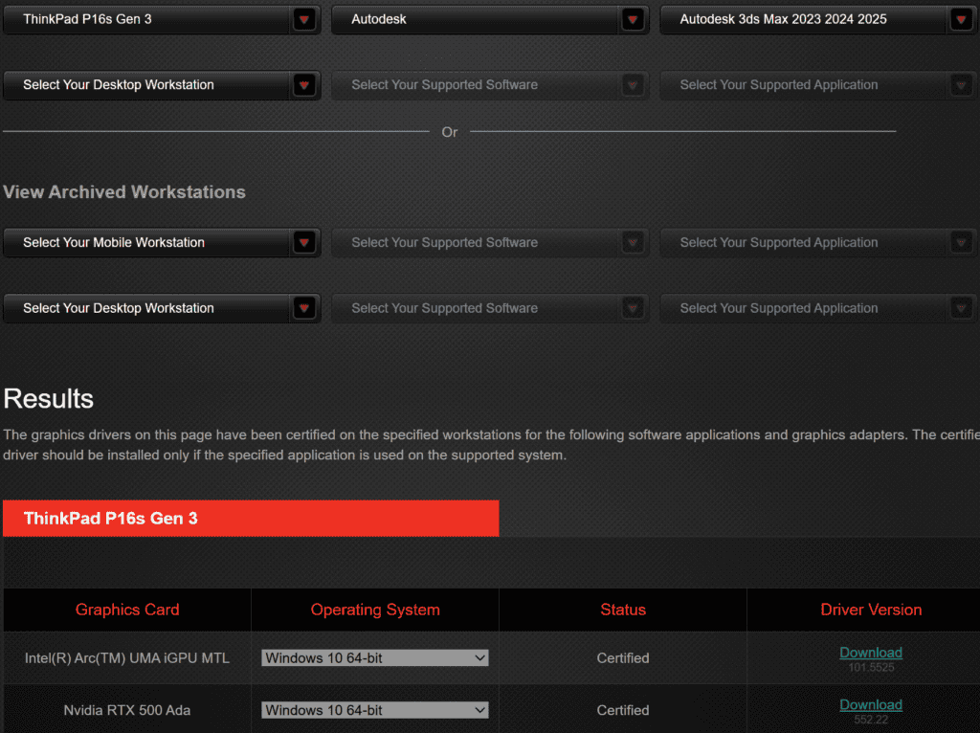Download driver 552.22 for Nvidia RTX 500 Ada

[x=871, y=705]
